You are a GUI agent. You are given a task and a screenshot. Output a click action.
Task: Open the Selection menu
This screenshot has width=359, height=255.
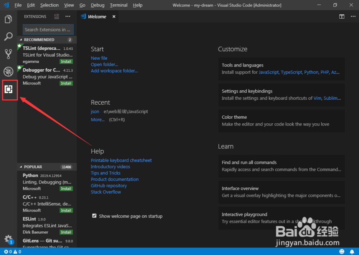pyautogui.click(x=49, y=5)
